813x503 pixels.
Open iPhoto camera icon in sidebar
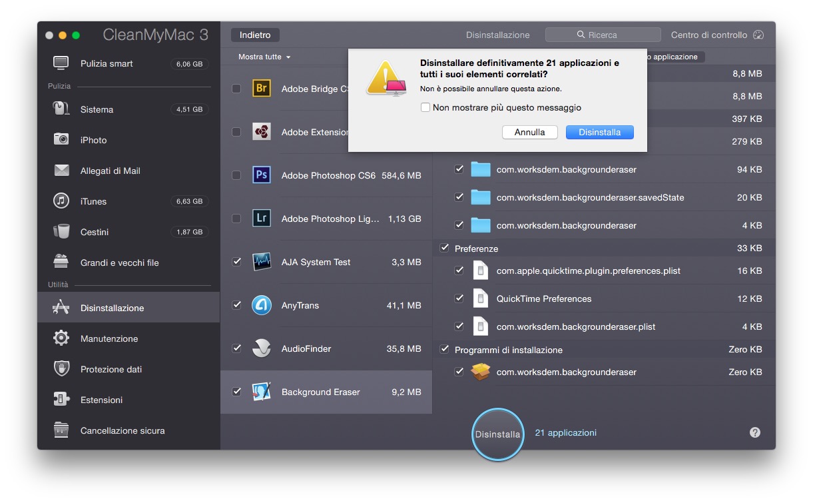pyautogui.click(x=61, y=139)
